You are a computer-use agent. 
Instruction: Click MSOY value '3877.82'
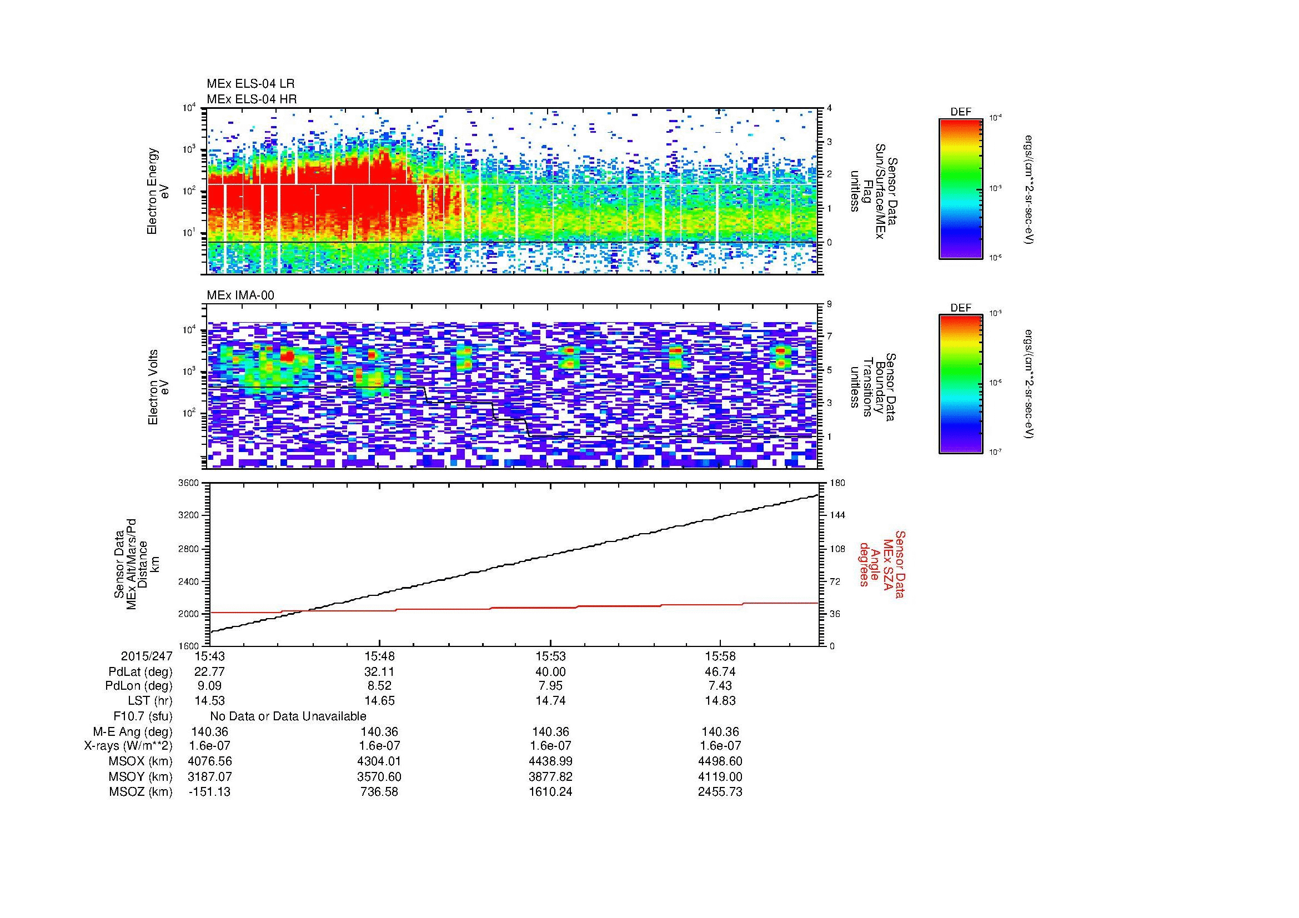coord(550,777)
